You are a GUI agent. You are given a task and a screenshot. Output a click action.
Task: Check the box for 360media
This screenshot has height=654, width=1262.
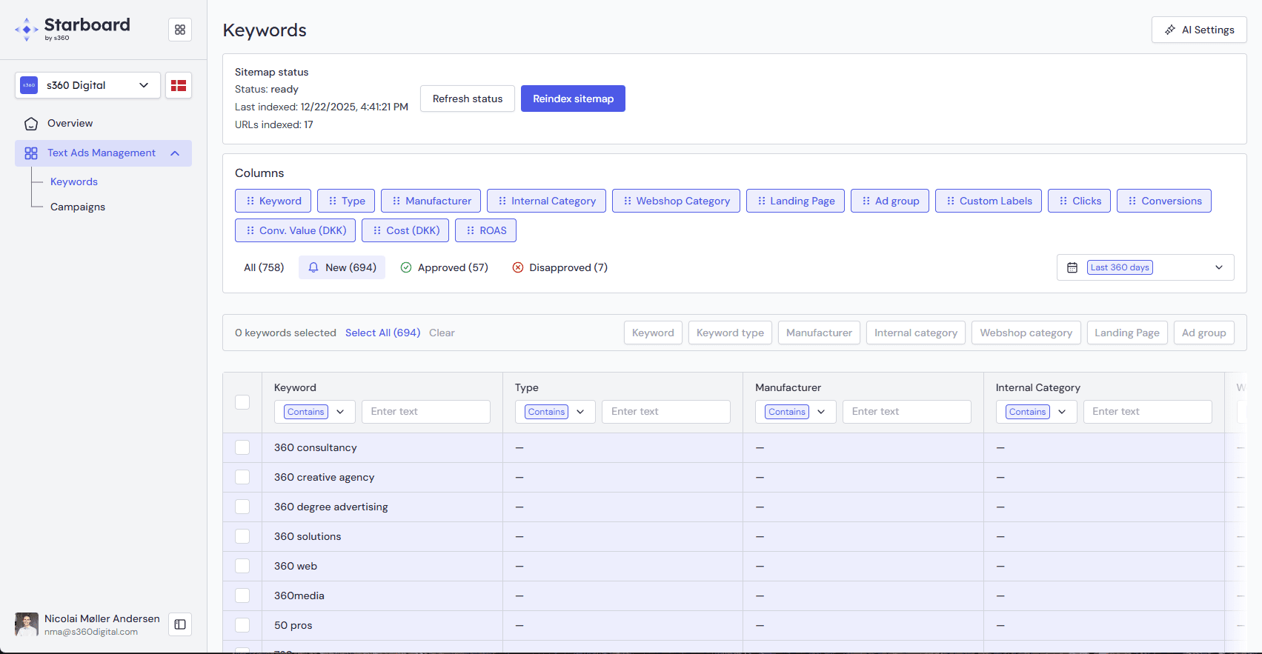pyautogui.click(x=242, y=595)
